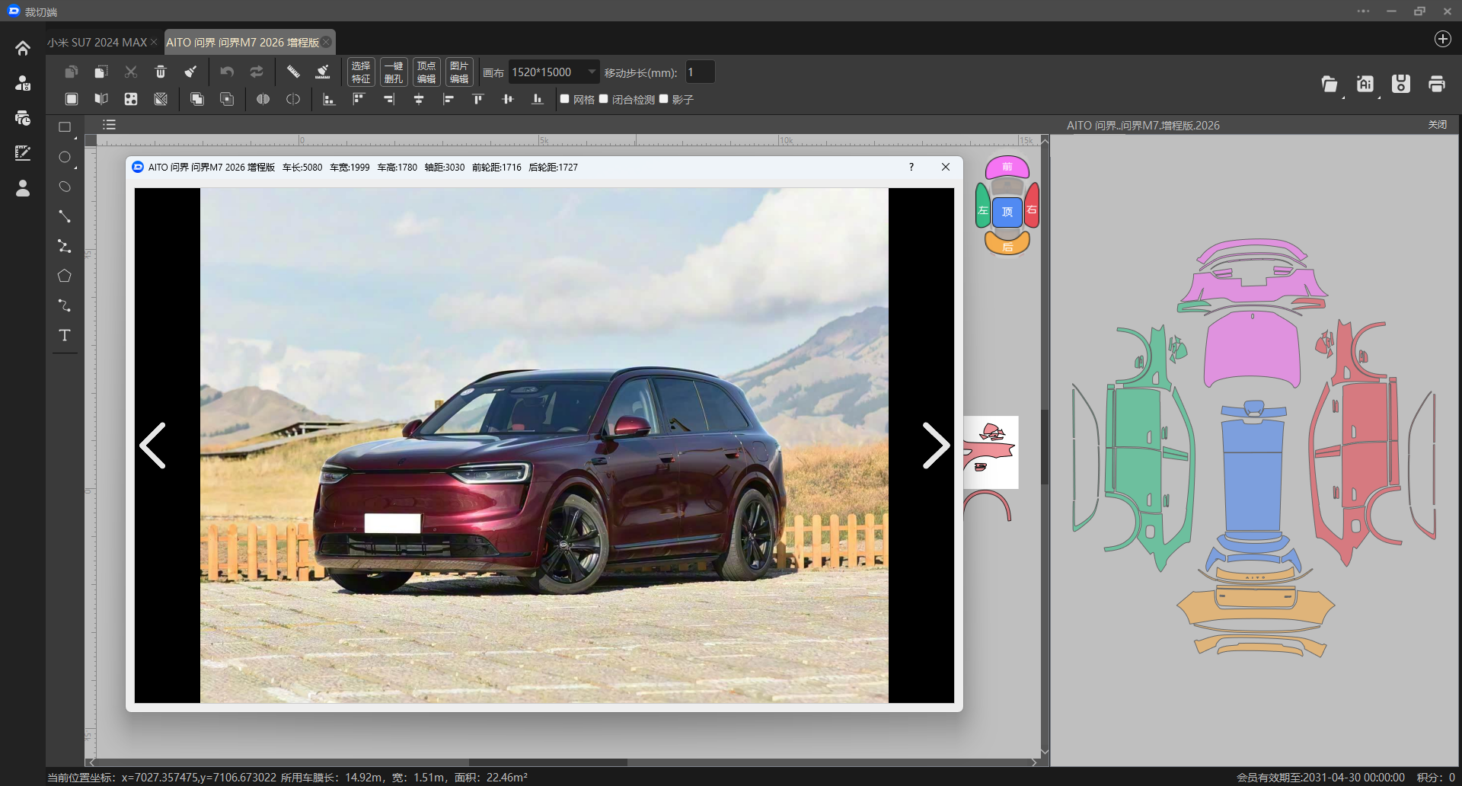Image resolution: width=1462 pixels, height=786 pixels.
Task: Close the AITO 问界M7 2026 增程版 tab
Action: click(x=326, y=42)
